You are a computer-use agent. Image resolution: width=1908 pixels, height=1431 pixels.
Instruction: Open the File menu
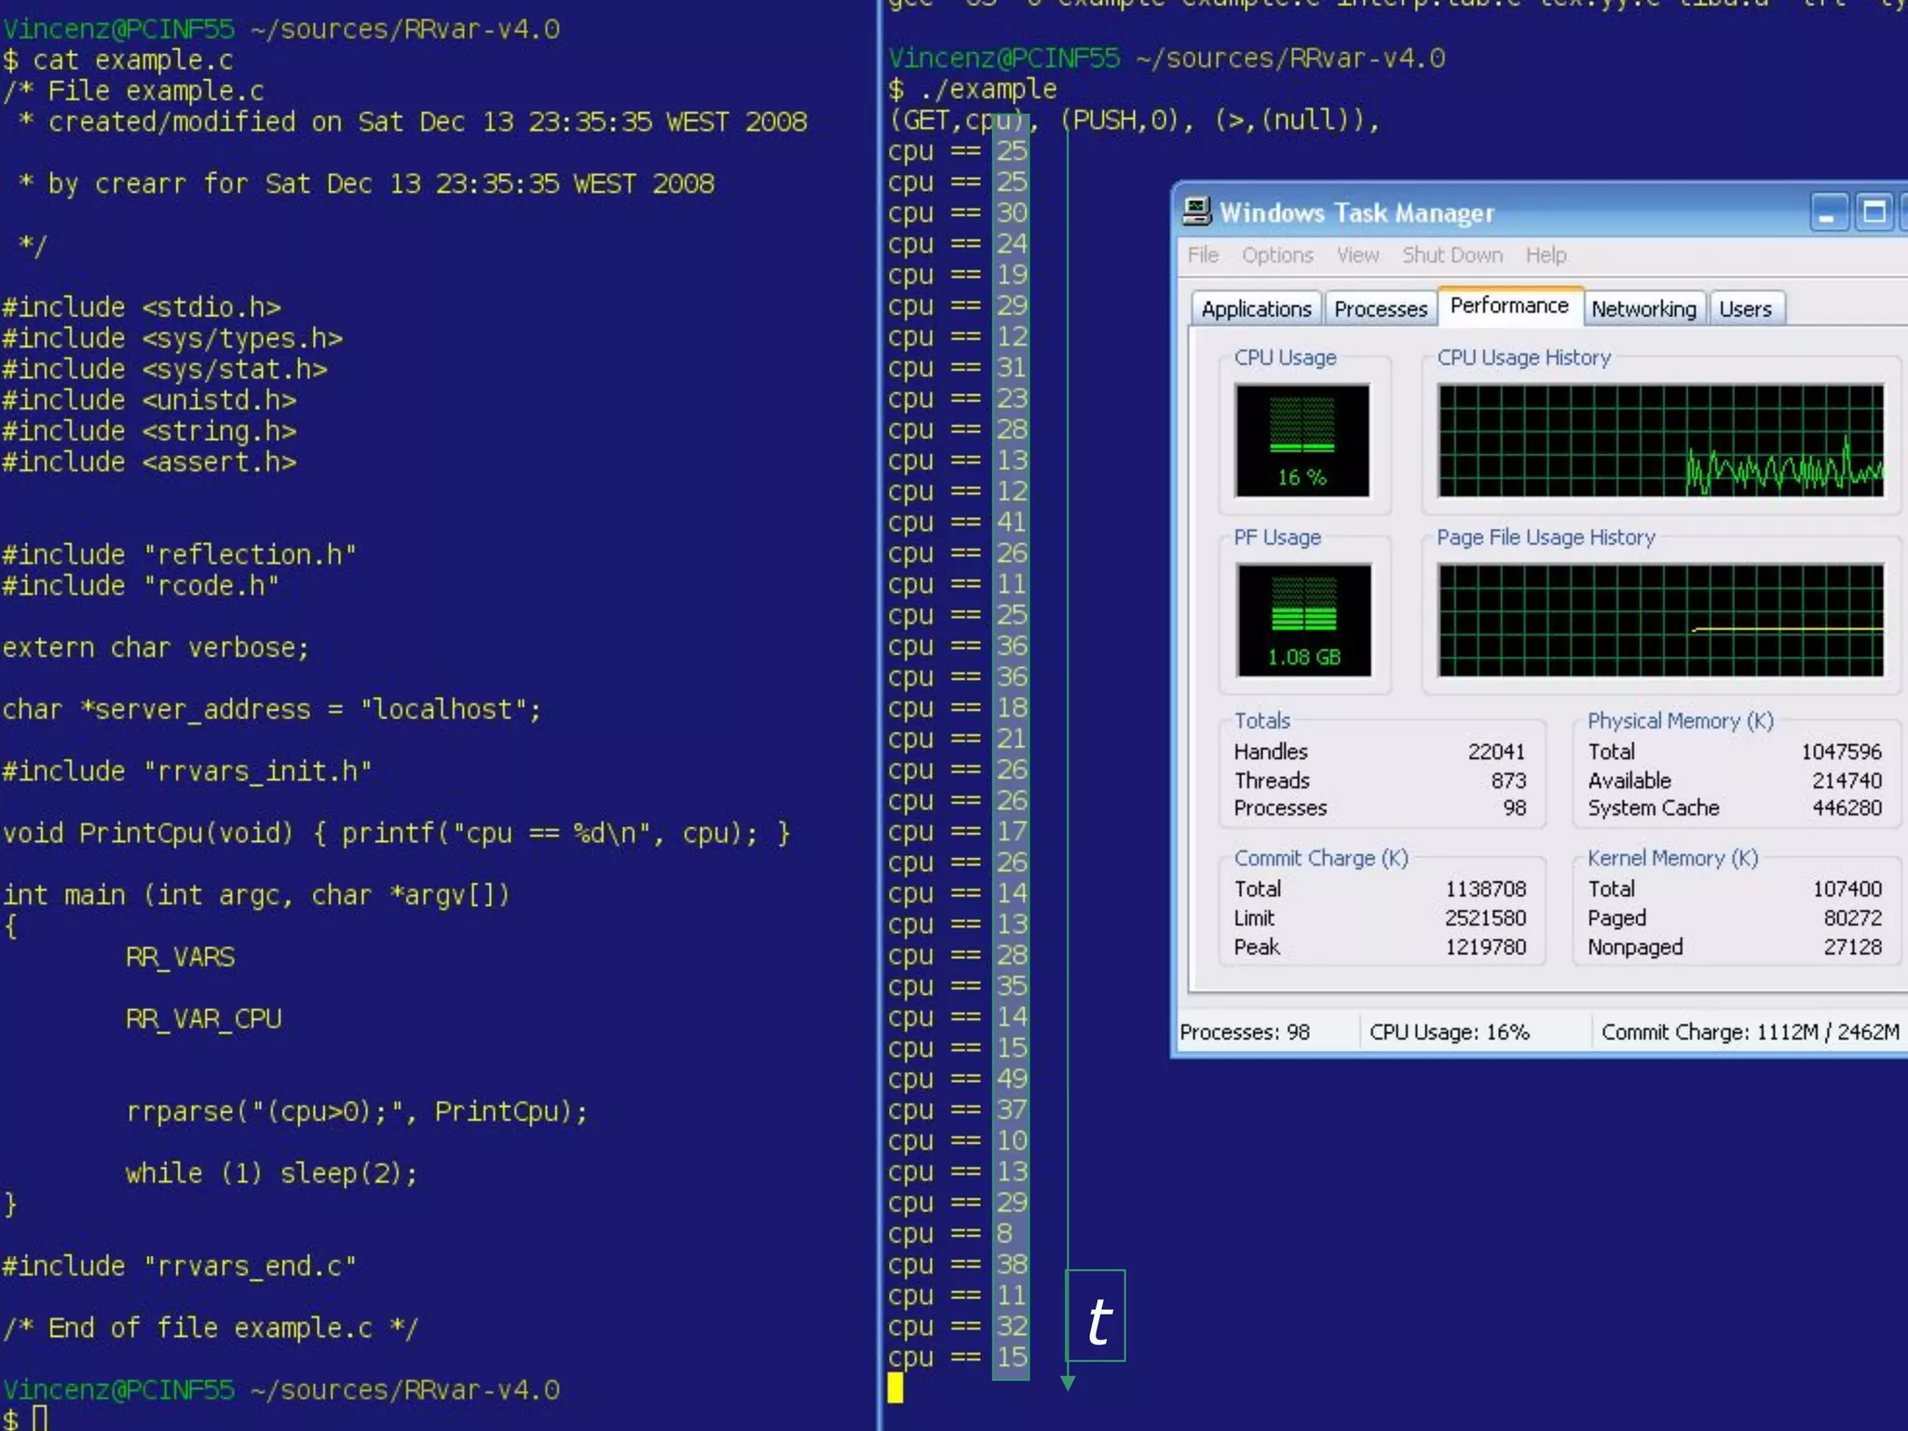pos(1203,255)
